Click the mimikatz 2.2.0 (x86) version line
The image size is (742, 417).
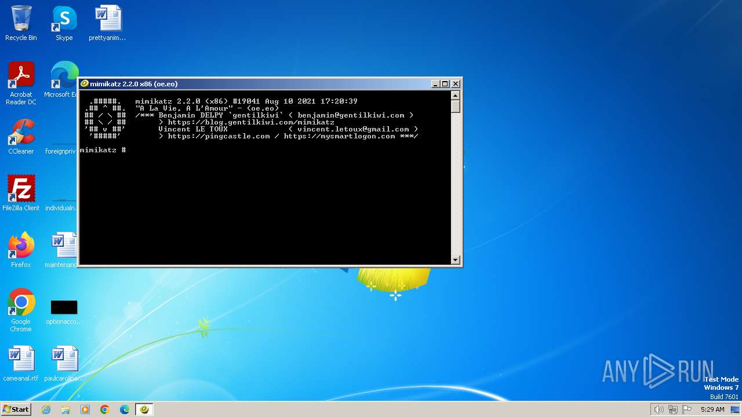point(246,101)
